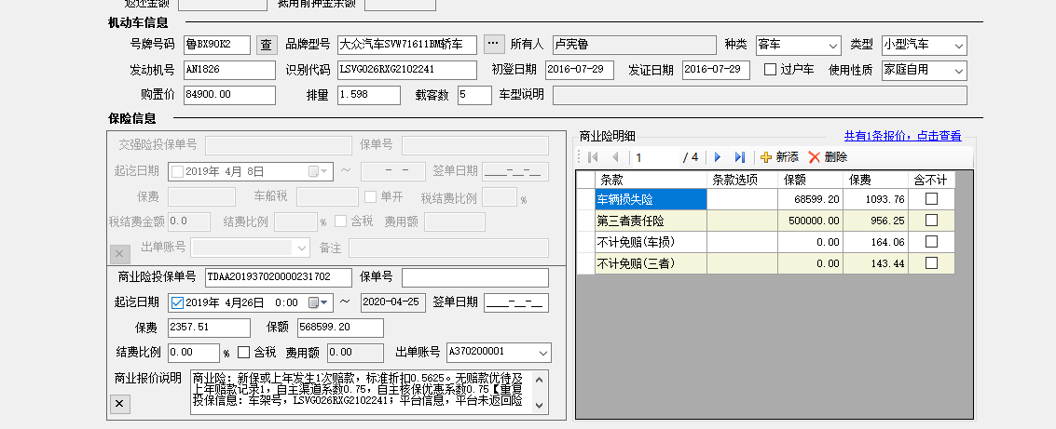Screen dimensions: 1056x429
Task: Click the 发动机号 field AN1826
Action: (229, 70)
